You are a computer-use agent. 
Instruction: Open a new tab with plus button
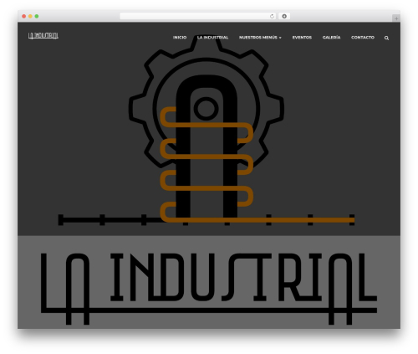(396, 18)
